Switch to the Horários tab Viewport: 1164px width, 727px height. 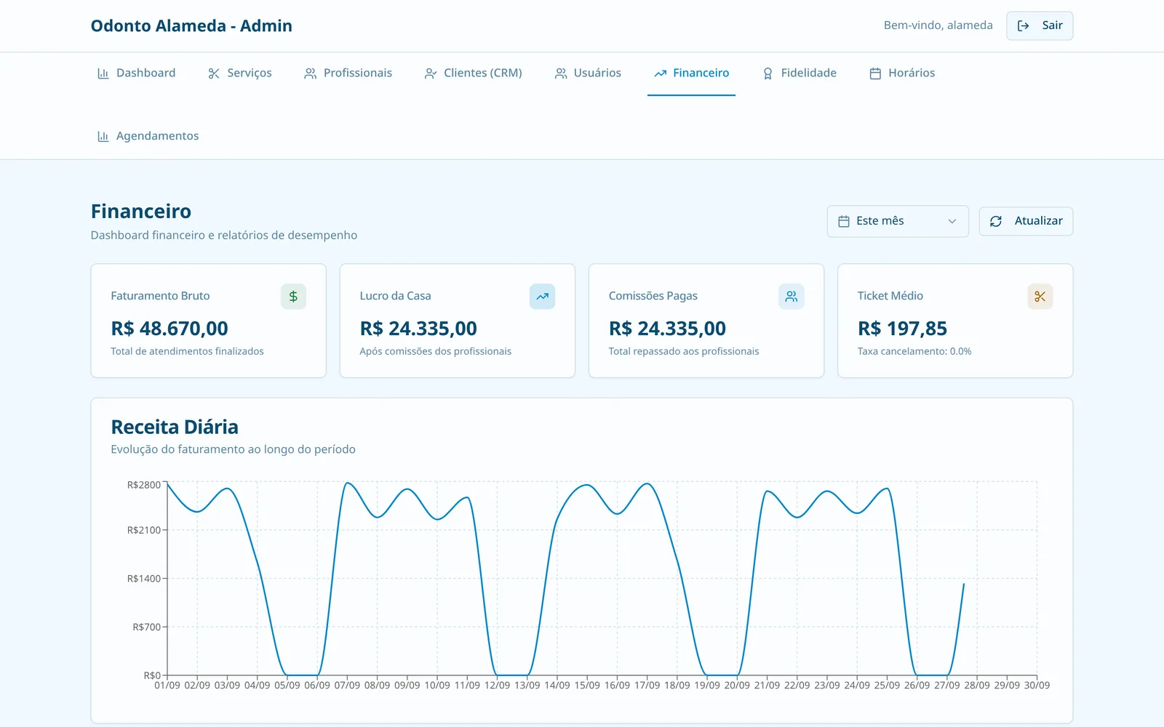coord(902,73)
